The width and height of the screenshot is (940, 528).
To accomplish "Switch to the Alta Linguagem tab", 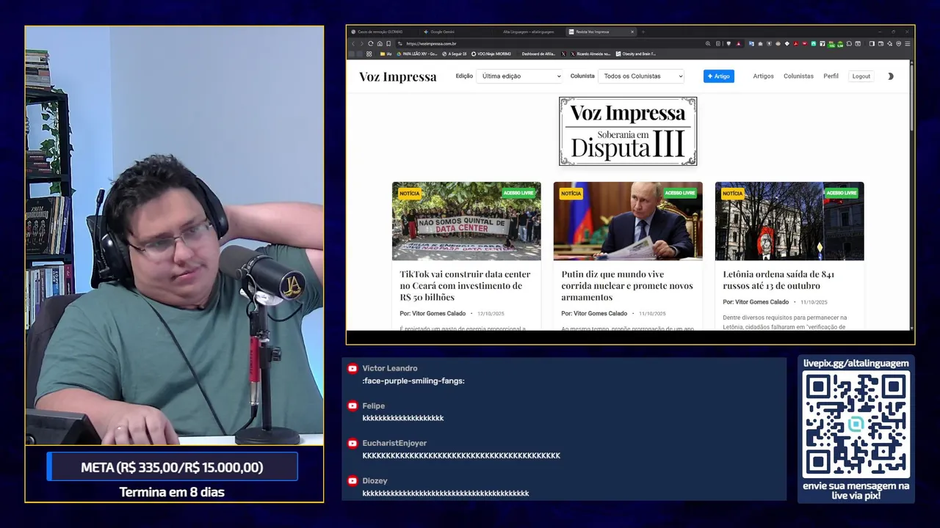I will (527, 32).
